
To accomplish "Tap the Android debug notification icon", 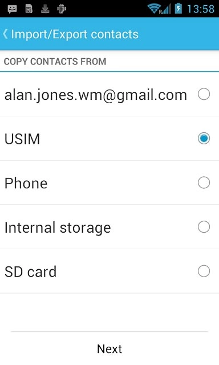I will pos(62,9).
